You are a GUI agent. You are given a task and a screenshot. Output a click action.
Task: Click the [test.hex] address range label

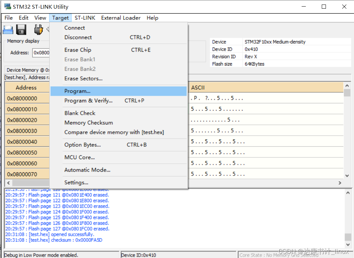click(x=27, y=77)
